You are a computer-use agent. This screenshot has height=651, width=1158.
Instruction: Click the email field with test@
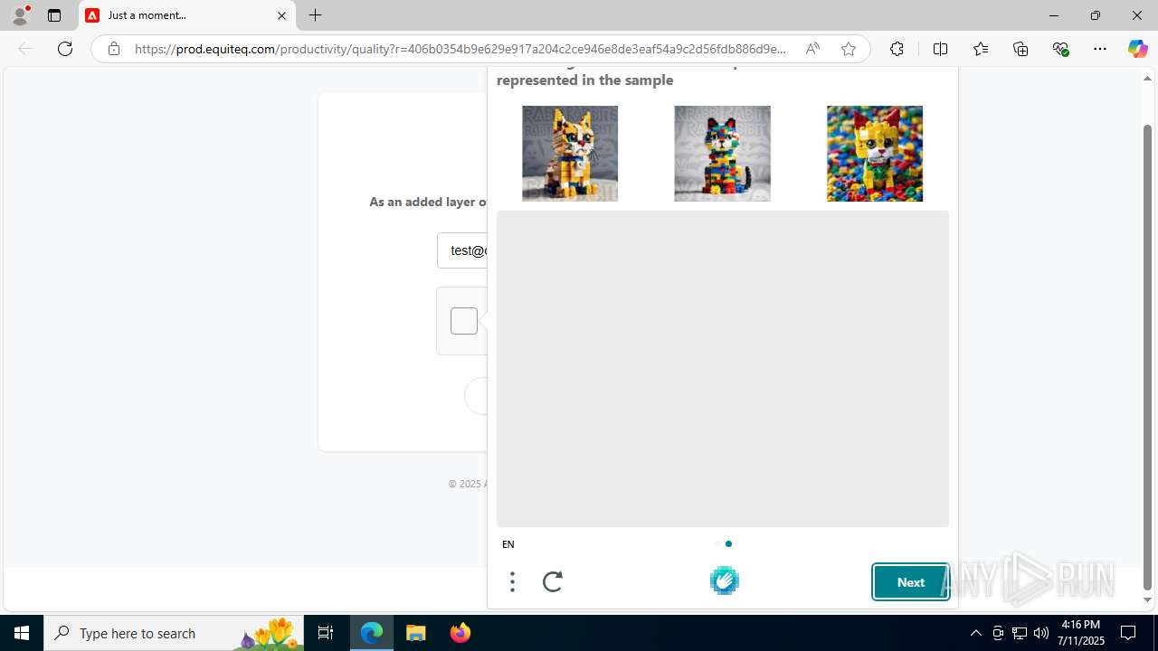coord(462,250)
